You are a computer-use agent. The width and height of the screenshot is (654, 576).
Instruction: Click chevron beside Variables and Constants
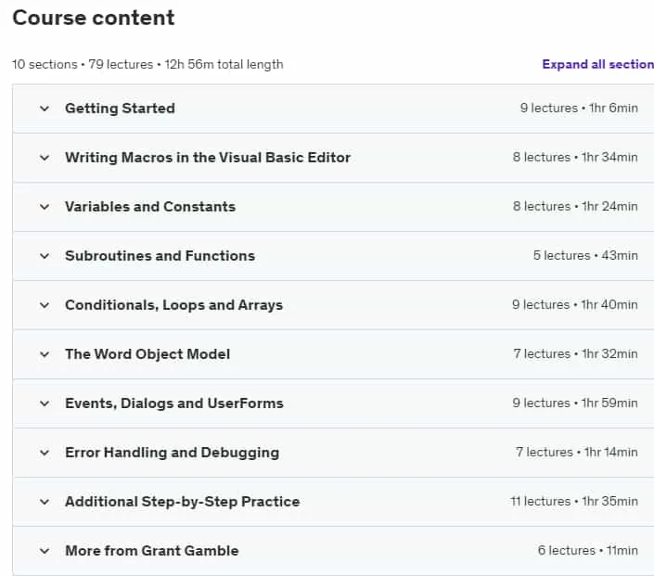point(45,207)
